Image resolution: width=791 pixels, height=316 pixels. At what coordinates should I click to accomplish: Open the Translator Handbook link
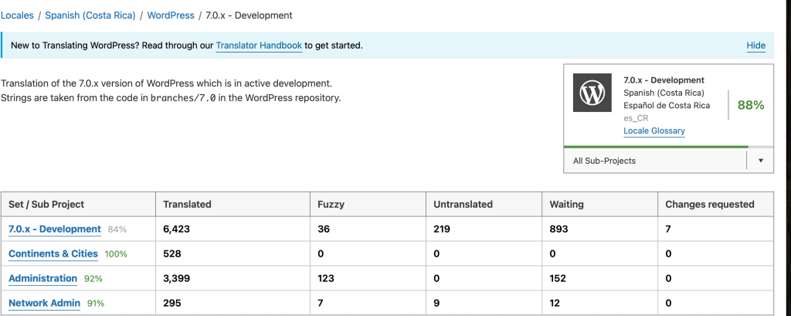[259, 46]
